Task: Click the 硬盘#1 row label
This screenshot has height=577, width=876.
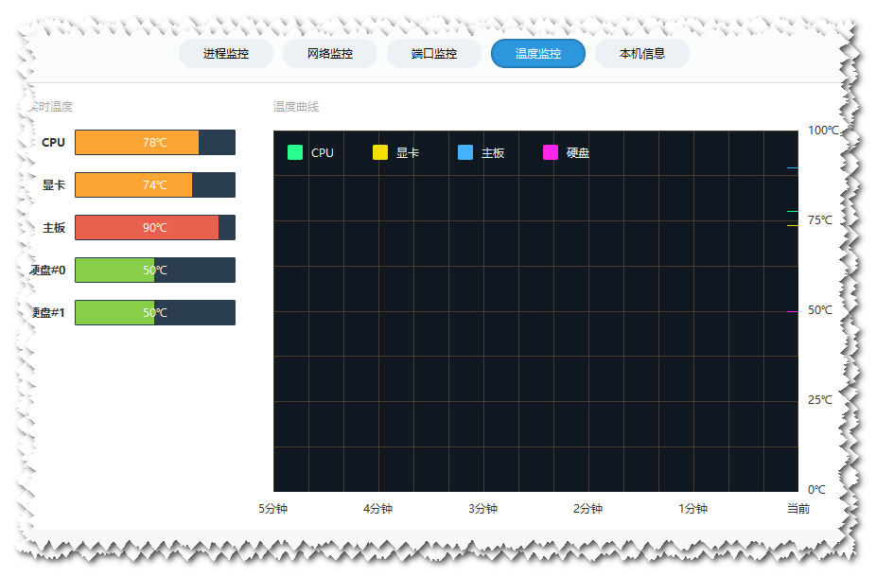Action: pos(48,312)
